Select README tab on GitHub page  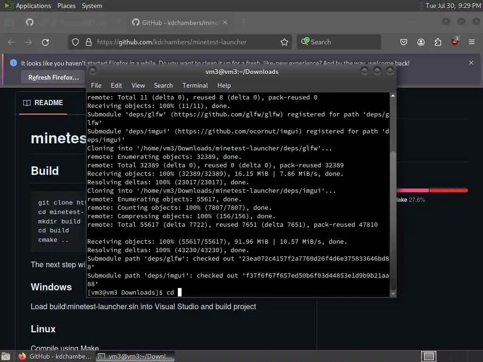tap(43, 103)
